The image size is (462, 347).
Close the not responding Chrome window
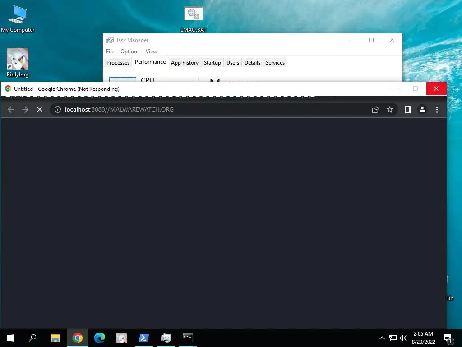[436, 89]
